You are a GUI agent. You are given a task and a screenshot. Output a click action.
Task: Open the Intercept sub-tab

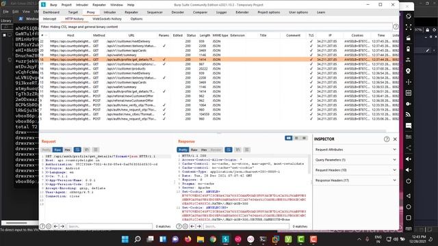(50, 18)
